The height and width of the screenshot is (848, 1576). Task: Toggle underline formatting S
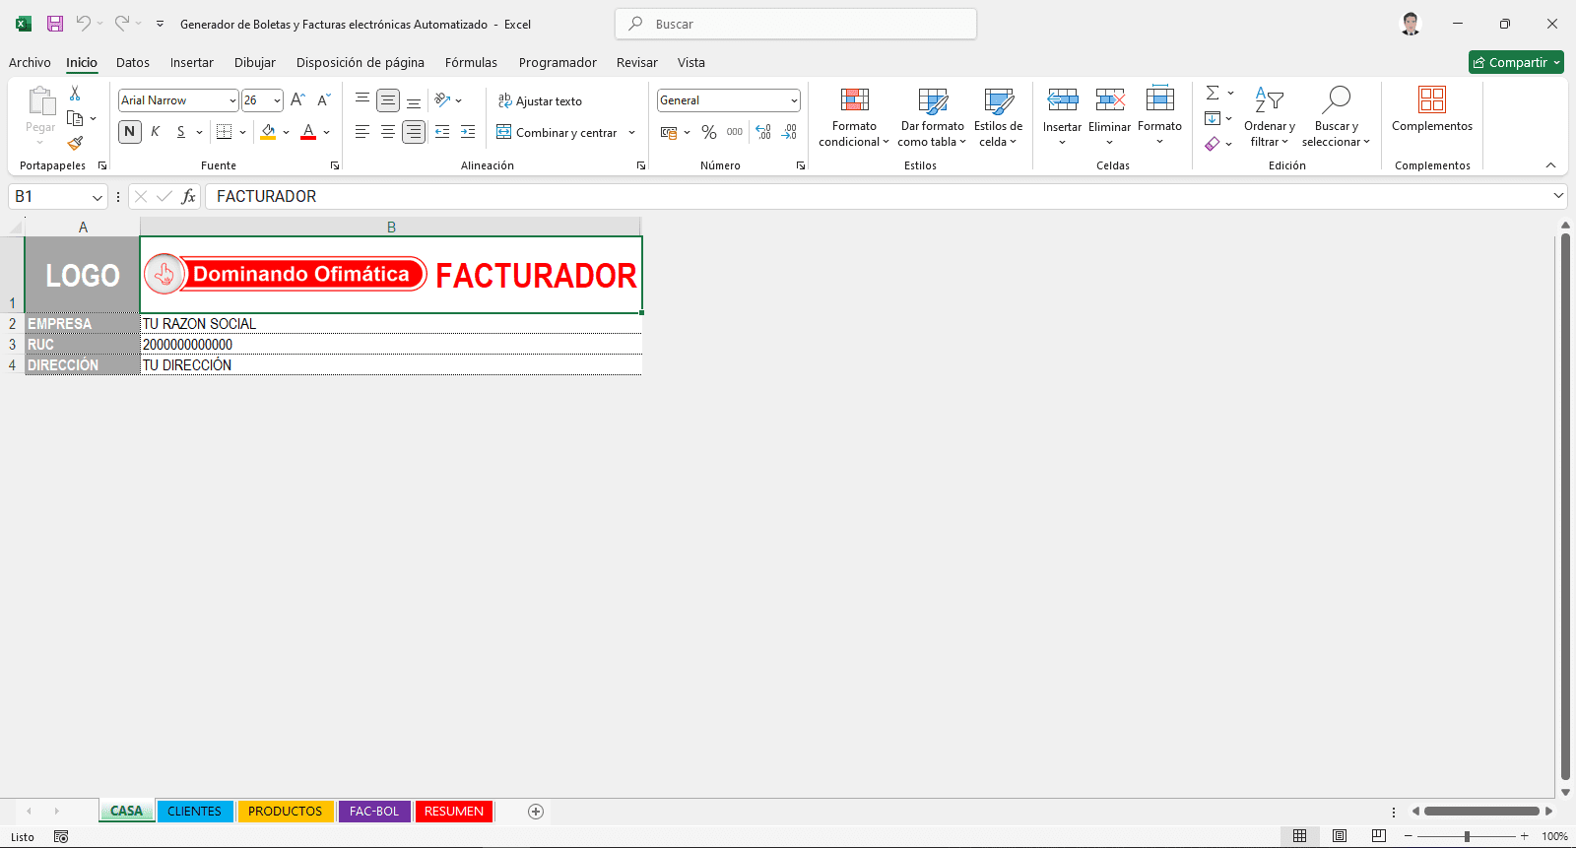point(180,132)
